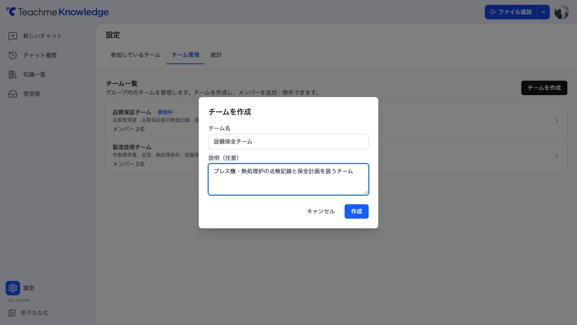Go to 新しいチャット in sidebar
The image size is (577, 325).
tap(42, 36)
